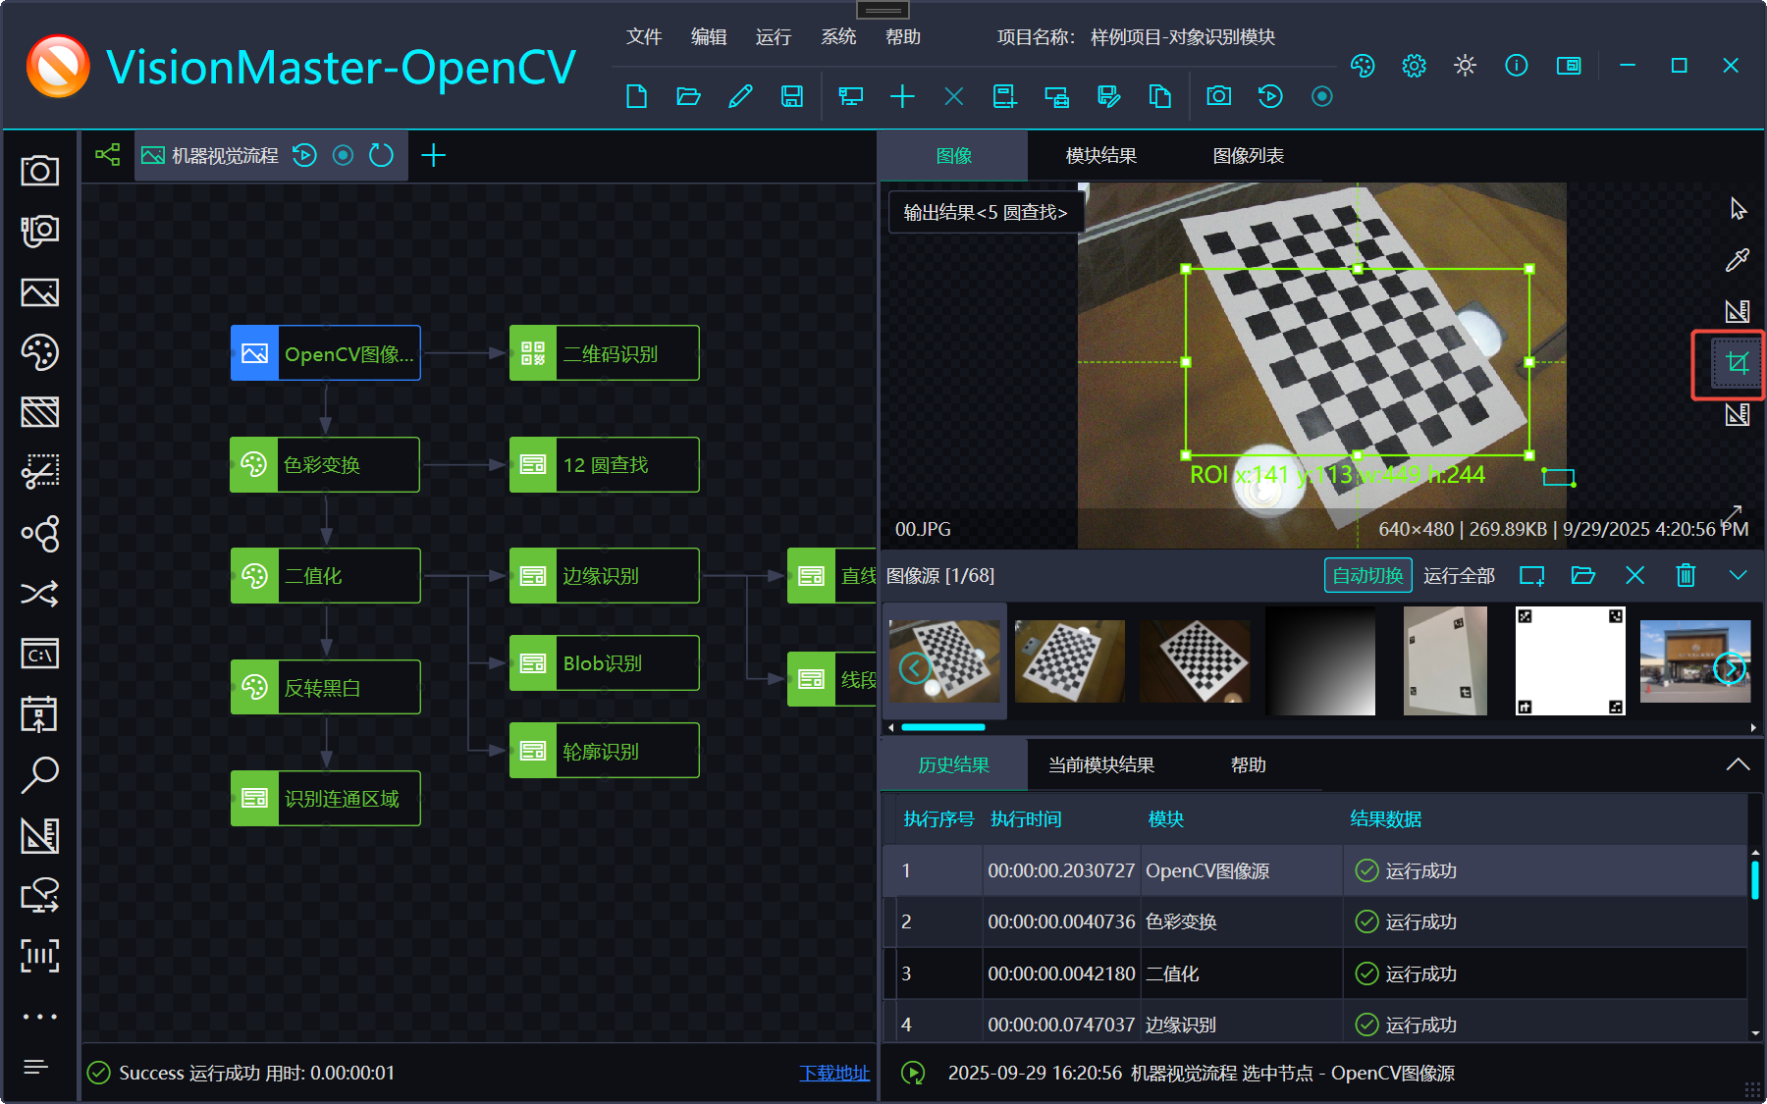Select the C:\ command tool in left sidebar
1767x1104 pixels.
click(x=40, y=654)
